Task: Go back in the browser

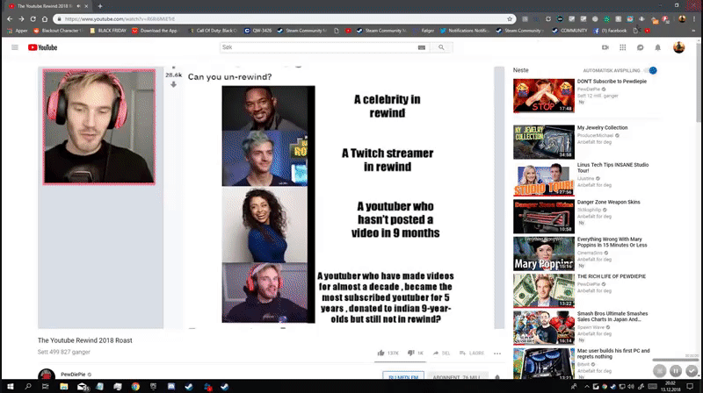Action: click(x=10, y=18)
